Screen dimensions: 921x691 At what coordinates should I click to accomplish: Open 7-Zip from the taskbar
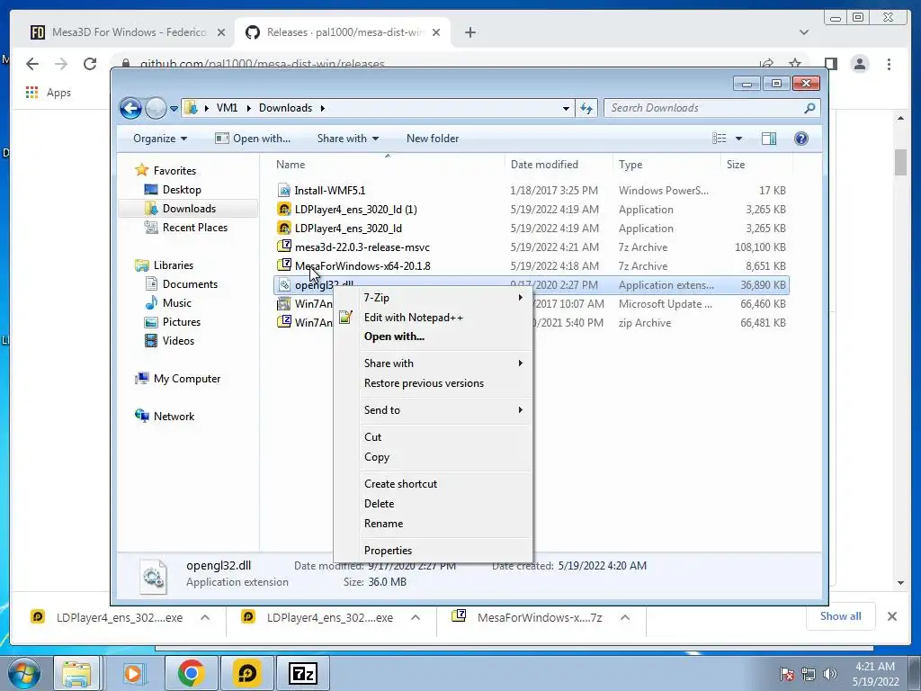click(302, 673)
